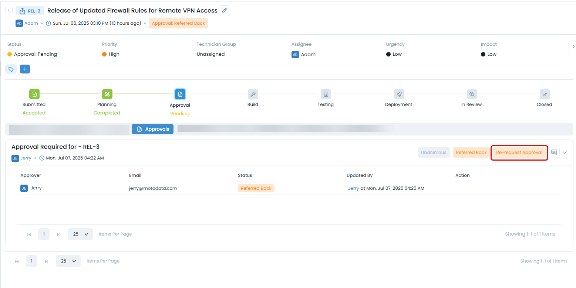576x288 pixels.
Task: Select the Testing stage icon
Action: click(x=326, y=94)
